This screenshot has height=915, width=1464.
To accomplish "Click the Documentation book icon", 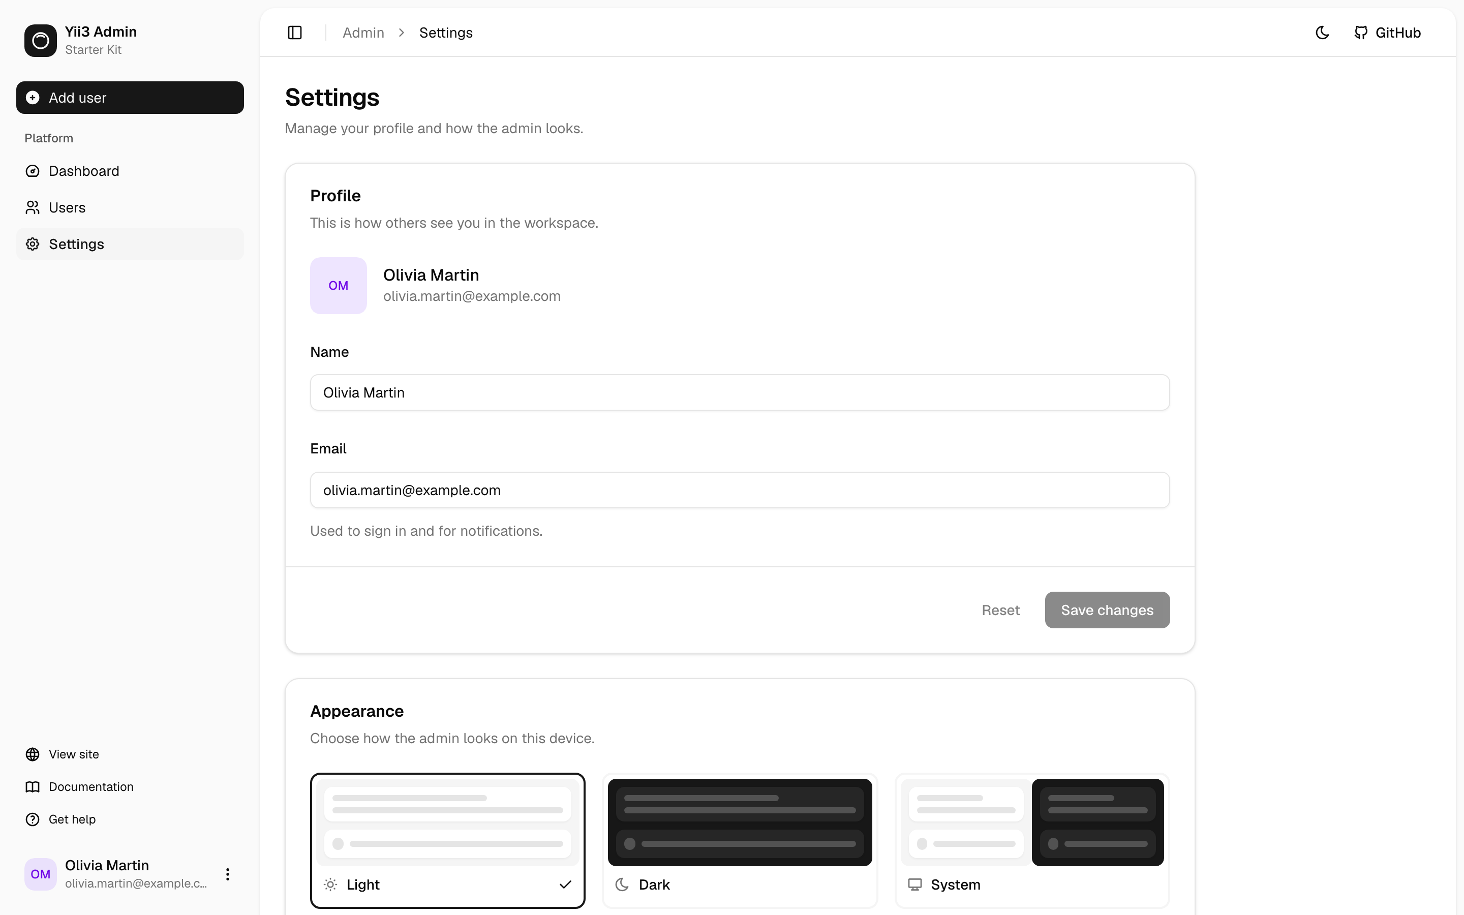I will pyautogui.click(x=33, y=787).
